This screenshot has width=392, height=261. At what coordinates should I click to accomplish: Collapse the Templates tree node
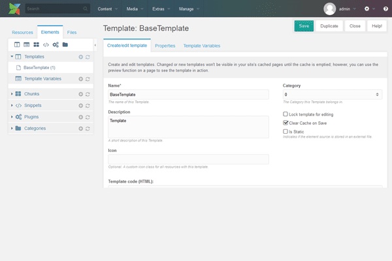12,57
